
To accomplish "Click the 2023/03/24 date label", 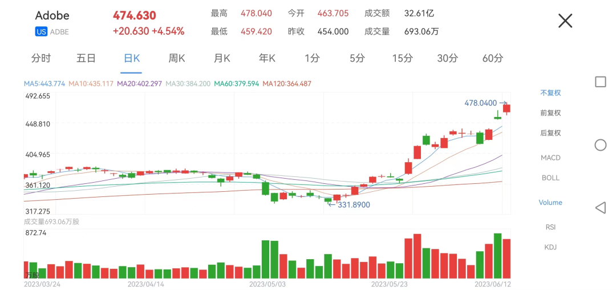I will click(42, 283).
